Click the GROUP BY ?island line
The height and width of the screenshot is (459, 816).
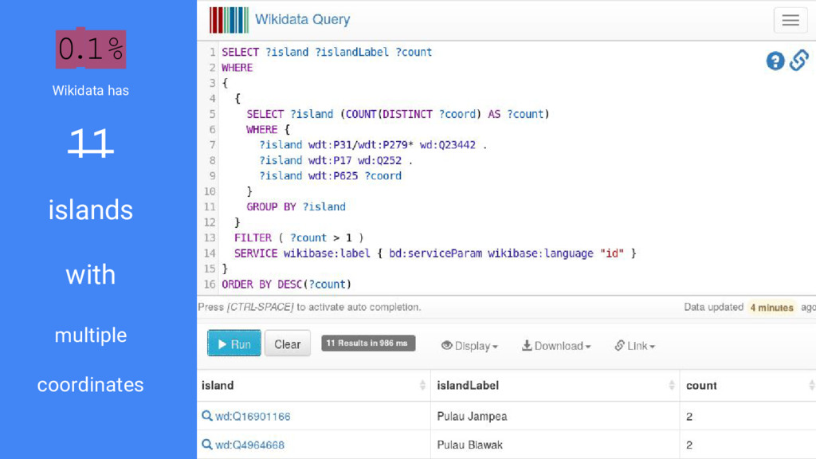(x=296, y=206)
